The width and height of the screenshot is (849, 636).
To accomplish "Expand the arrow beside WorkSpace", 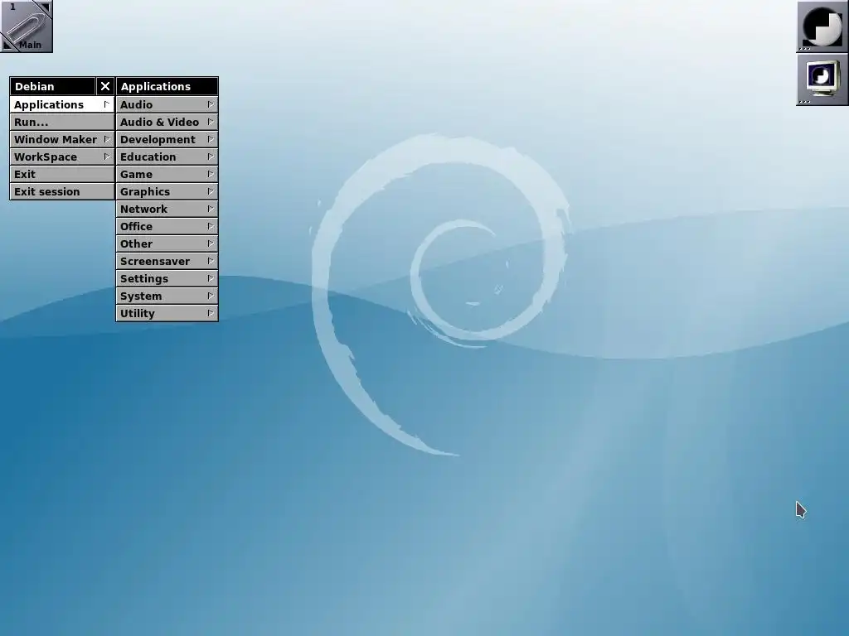I will pyautogui.click(x=107, y=157).
